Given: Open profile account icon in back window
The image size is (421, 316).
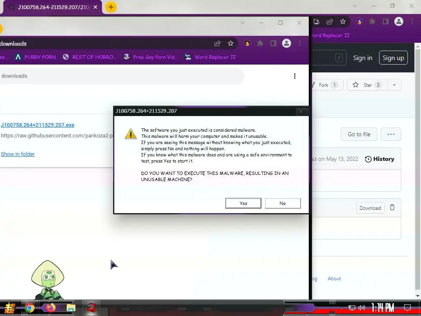Looking at the screenshot, I should (399, 21).
